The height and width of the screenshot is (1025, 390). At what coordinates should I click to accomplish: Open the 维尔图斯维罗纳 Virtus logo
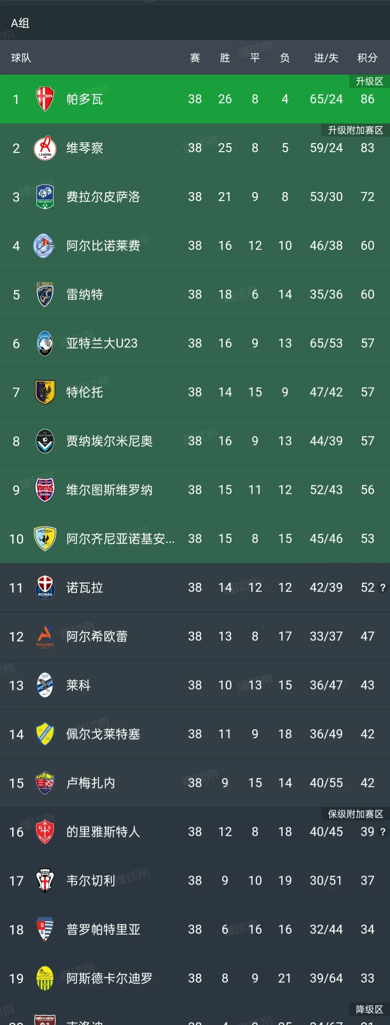tap(45, 489)
